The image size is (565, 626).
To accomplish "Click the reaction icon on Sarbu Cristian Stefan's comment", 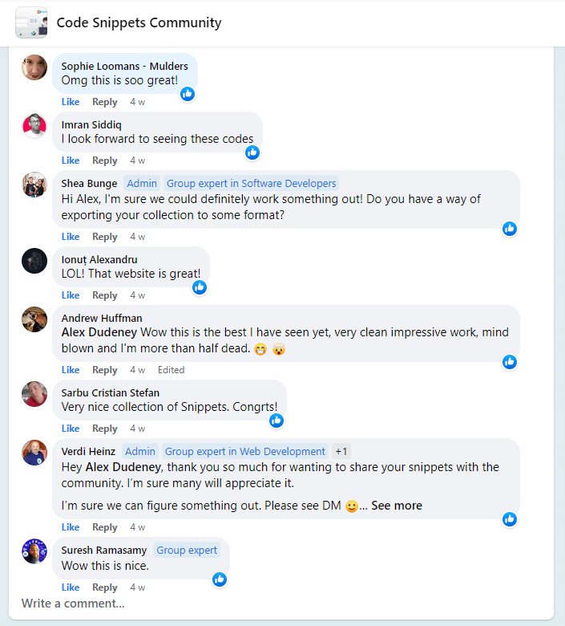I will tap(276, 421).
